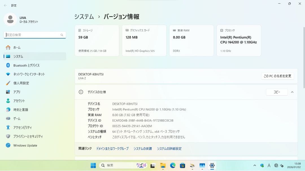Open the 実装 RAM 8.00 GB card

191,40
